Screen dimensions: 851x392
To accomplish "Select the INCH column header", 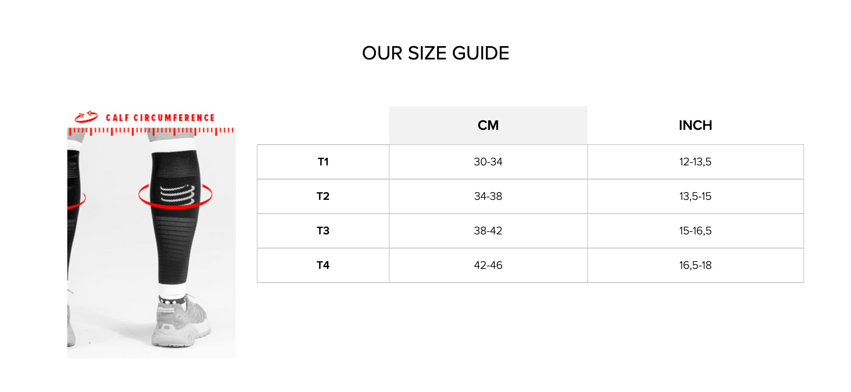I will coord(695,125).
